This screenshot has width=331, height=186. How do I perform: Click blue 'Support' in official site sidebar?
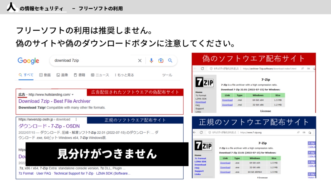(x=199, y=171)
